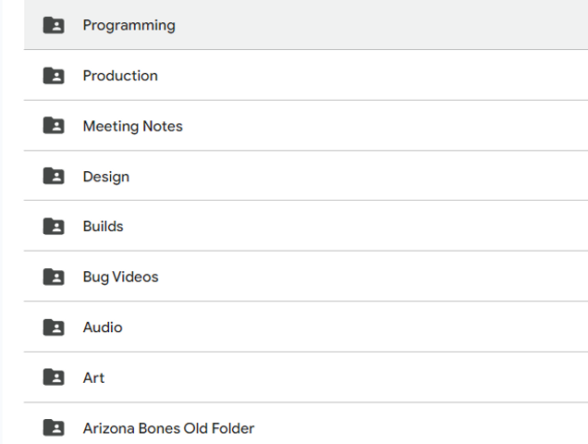Select the Audio shared folder icon
The image size is (588, 444).
(54, 327)
